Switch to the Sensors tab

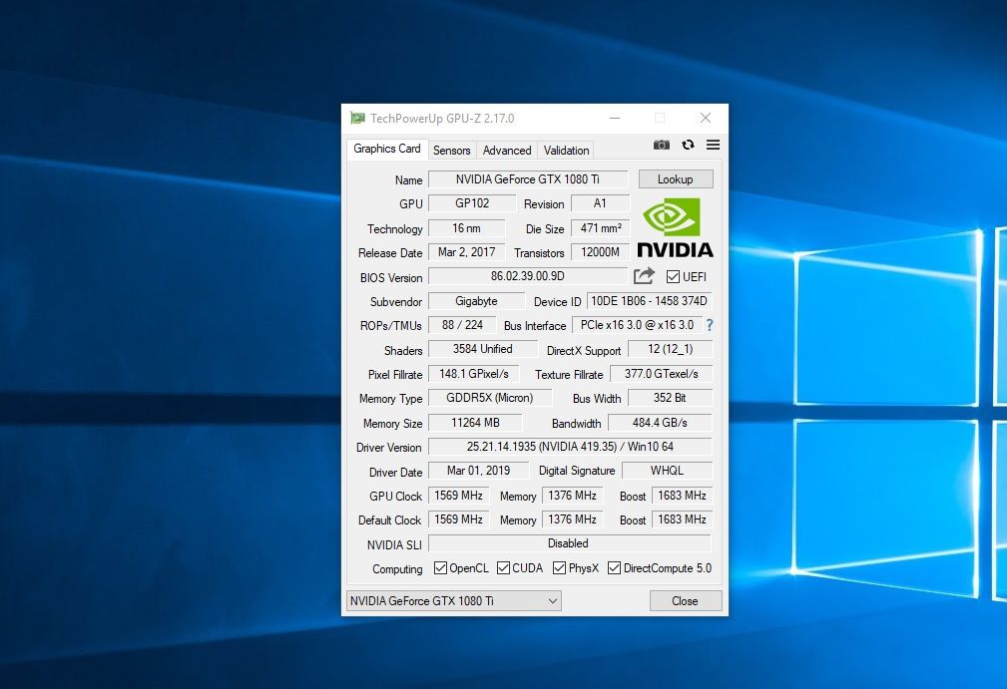click(451, 151)
